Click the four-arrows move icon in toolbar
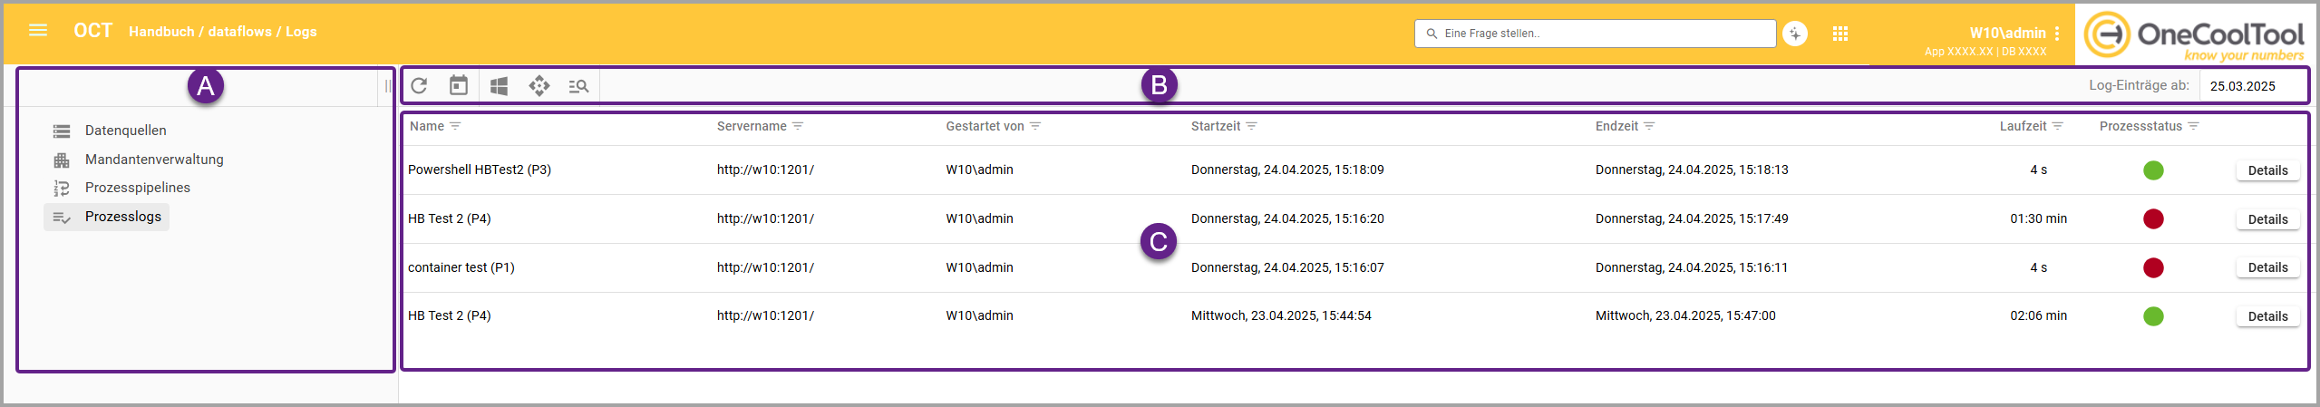 539,86
